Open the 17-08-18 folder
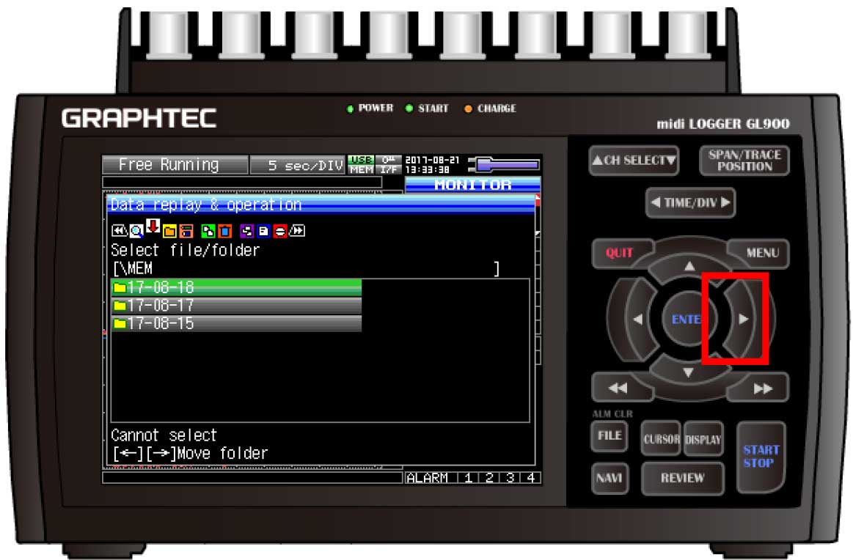Image resolution: width=853 pixels, height=560 pixels. point(236,287)
